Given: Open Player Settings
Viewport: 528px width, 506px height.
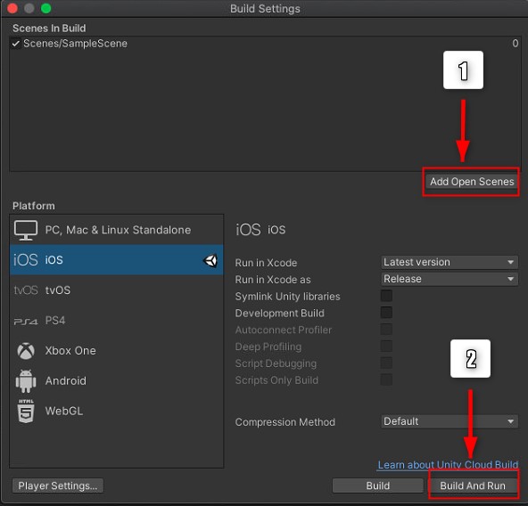Looking at the screenshot, I should point(58,486).
